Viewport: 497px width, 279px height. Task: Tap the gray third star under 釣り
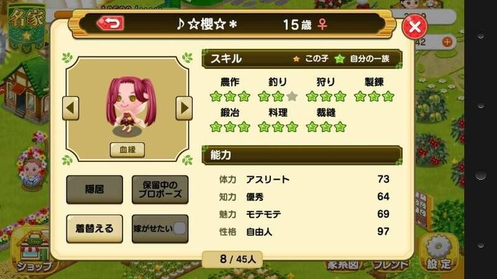tap(292, 96)
